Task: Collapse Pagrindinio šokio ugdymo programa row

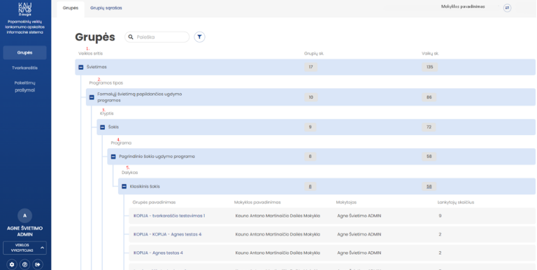Action: click(113, 157)
